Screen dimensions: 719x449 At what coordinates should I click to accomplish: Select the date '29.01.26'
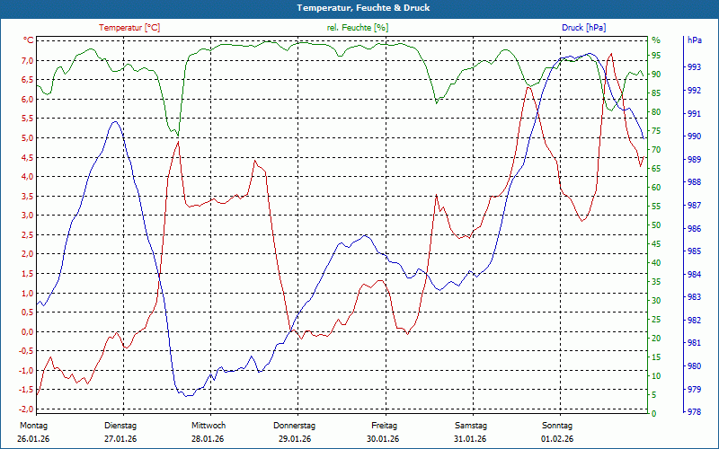[x=295, y=439]
